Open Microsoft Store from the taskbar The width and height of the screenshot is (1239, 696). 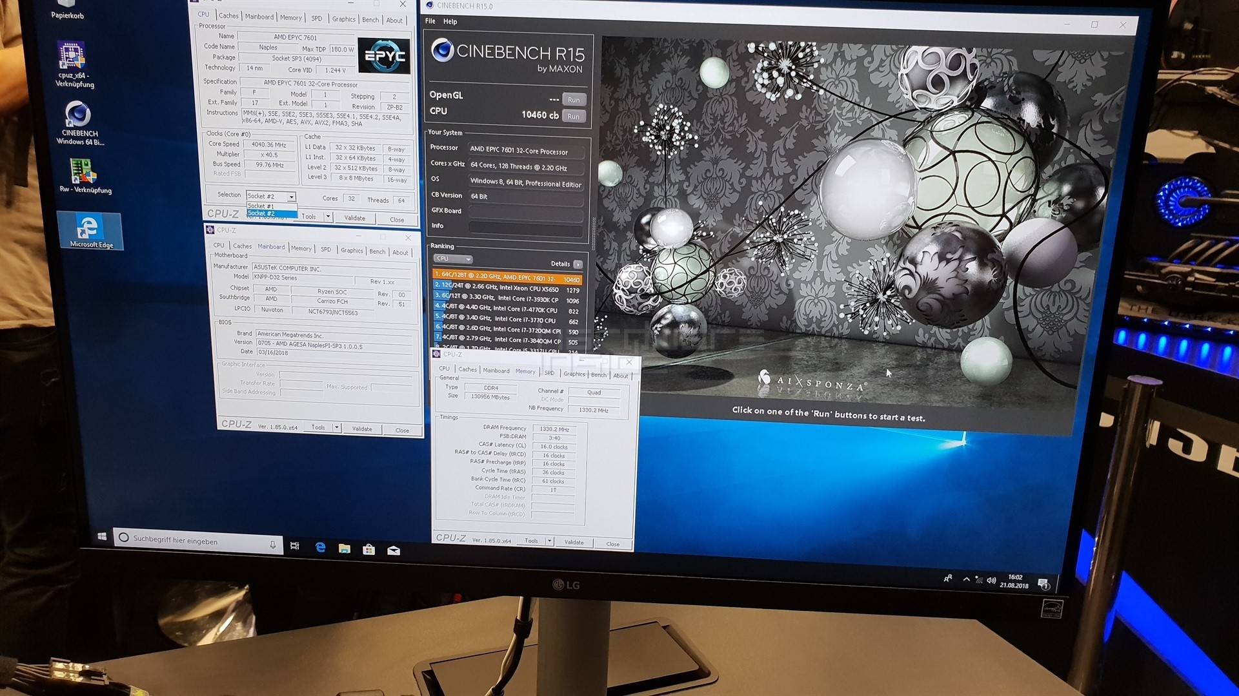pyautogui.click(x=368, y=549)
